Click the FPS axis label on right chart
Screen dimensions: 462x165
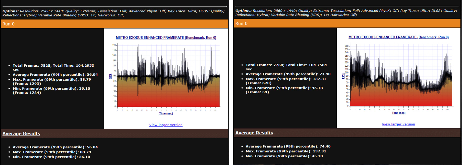(343, 76)
